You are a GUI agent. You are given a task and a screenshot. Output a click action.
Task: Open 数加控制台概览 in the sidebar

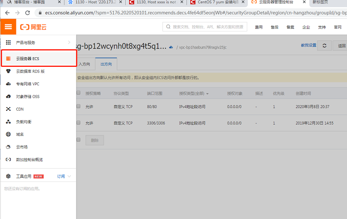point(29,160)
